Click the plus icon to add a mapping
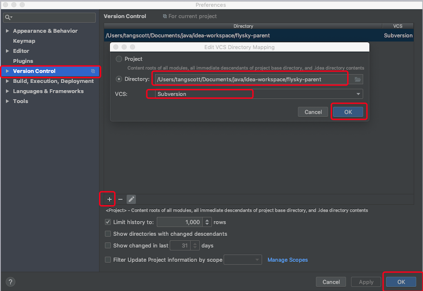423x291 pixels. click(109, 199)
